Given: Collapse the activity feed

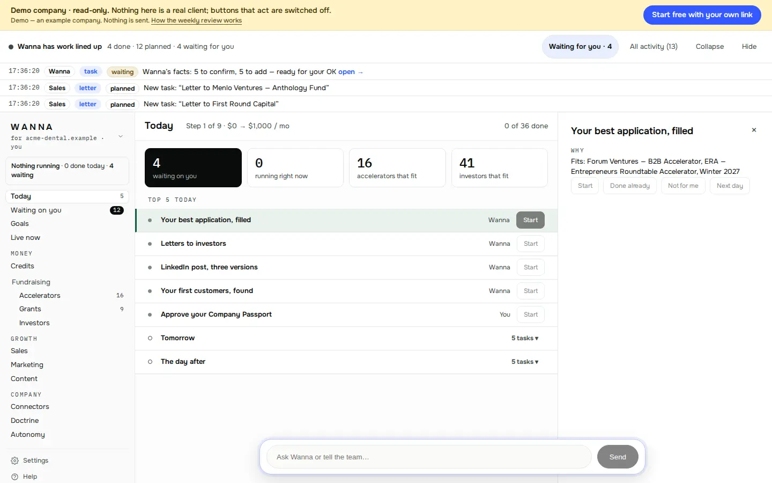Looking at the screenshot, I should tap(710, 47).
